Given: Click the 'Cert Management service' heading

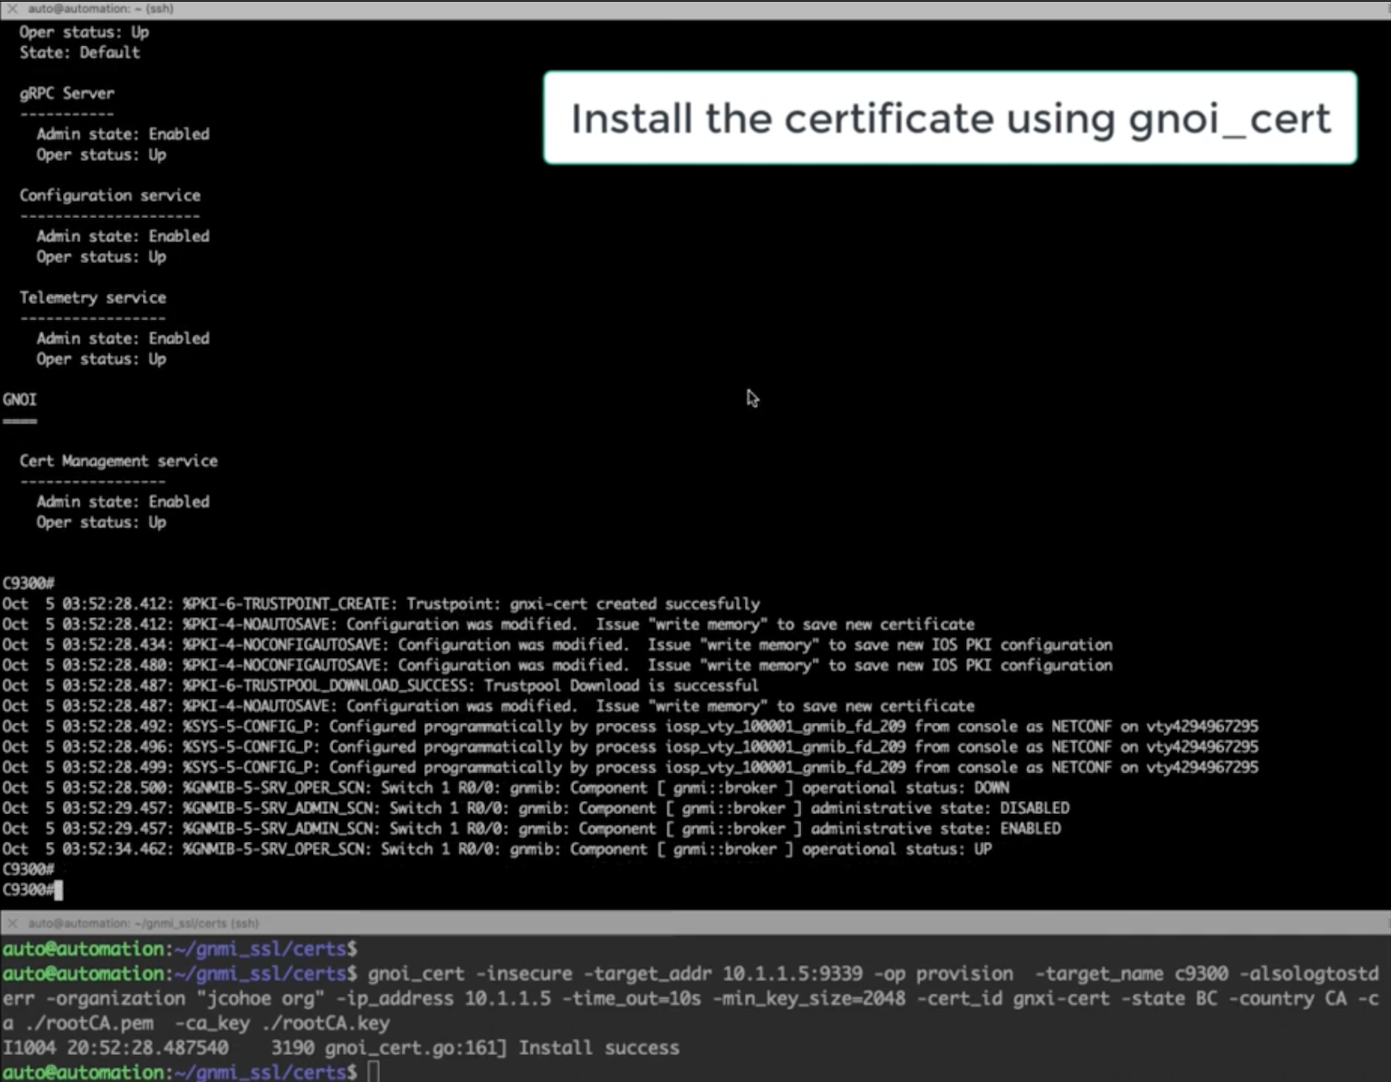Looking at the screenshot, I should click(119, 461).
